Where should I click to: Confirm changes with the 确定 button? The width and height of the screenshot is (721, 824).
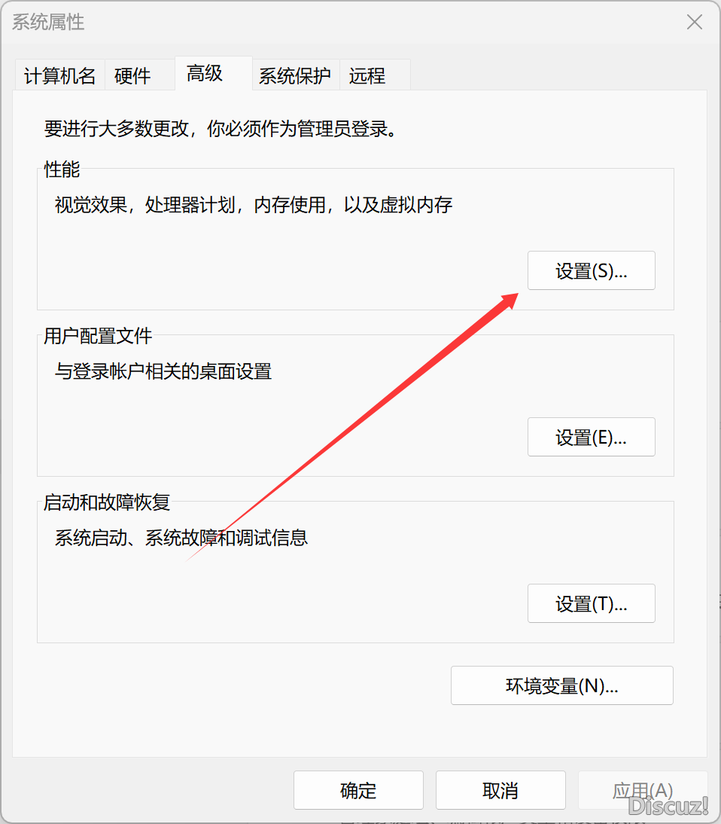[x=358, y=790]
